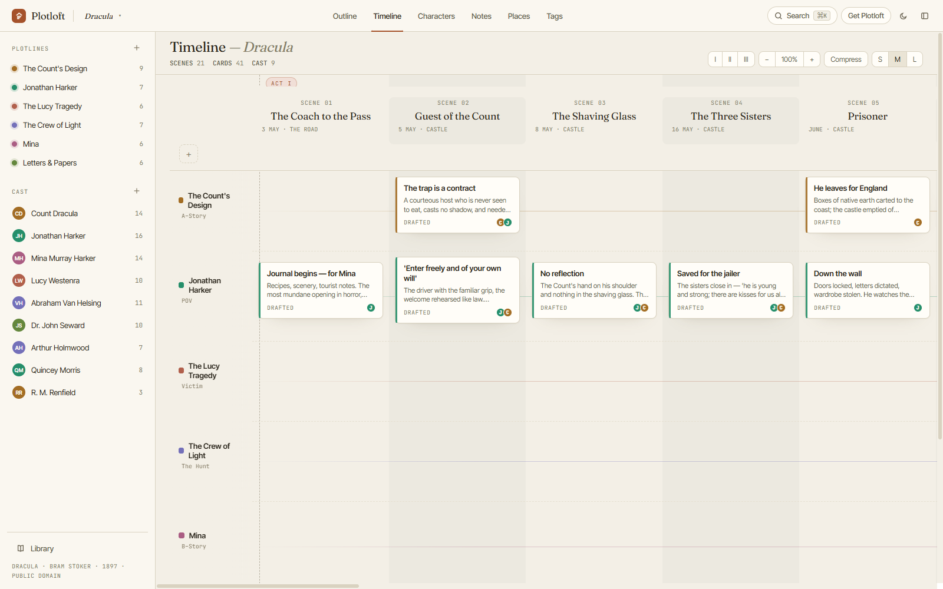This screenshot has width=943, height=589.
Task: Select two-act view II button
Action: point(730,59)
